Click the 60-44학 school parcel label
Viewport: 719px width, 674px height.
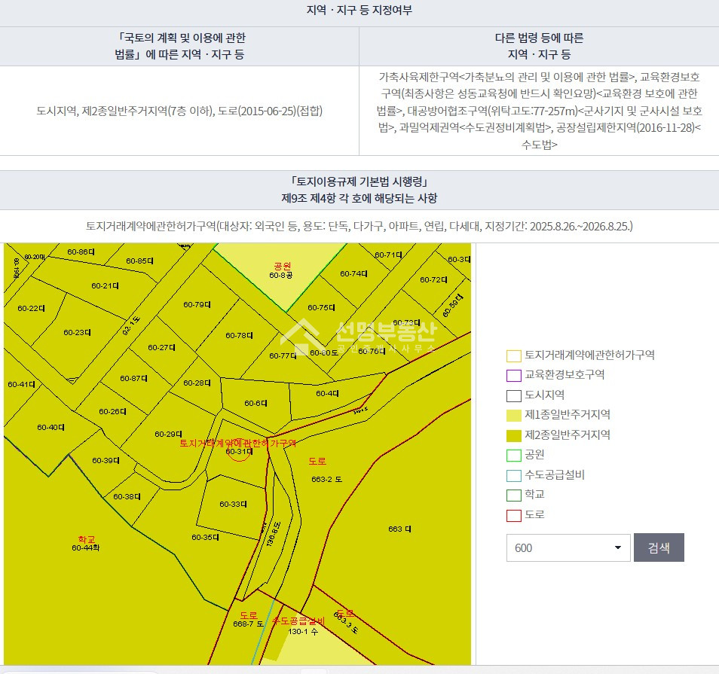pos(85,547)
